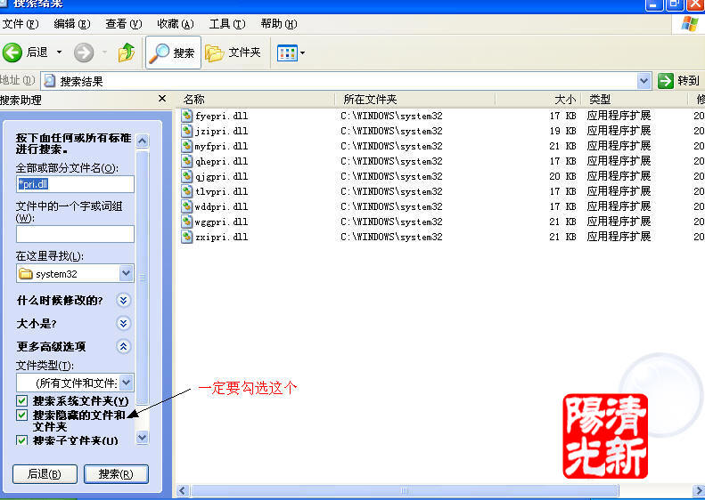Toggle the Folders toolbar button
This screenshot has height=500, width=705.
233,52
